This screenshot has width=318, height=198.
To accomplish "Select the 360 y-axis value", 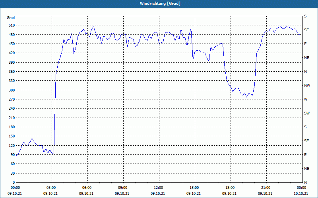I will point(12,72).
